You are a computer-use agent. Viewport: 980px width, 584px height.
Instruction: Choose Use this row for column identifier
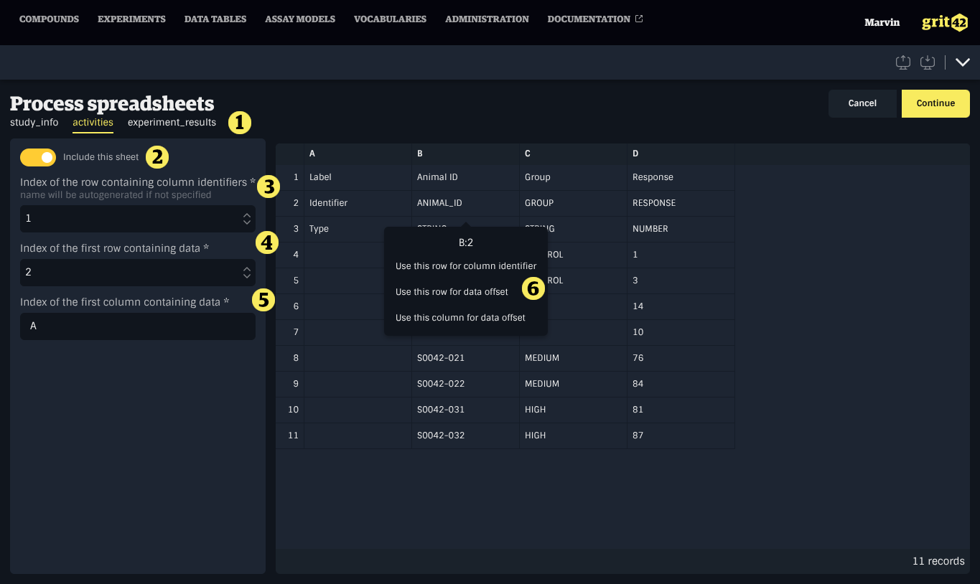[466, 266]
